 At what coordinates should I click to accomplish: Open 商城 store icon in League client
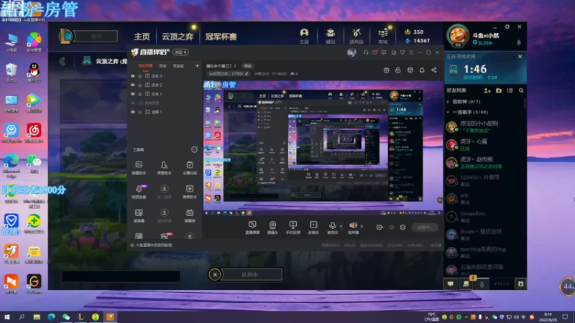[x=382, y=36]
